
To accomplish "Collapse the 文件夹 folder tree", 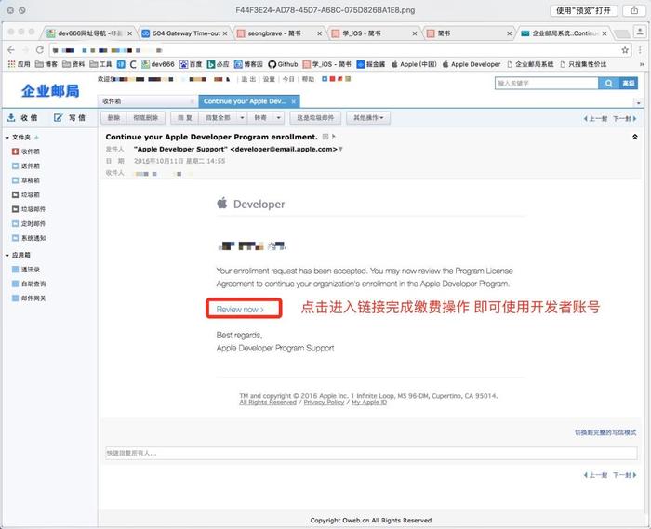I will pos(7,138).
